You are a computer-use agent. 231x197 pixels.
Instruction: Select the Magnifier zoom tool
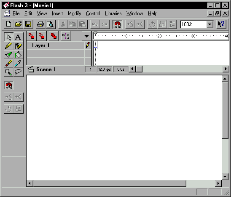click(x=8, y=72)
